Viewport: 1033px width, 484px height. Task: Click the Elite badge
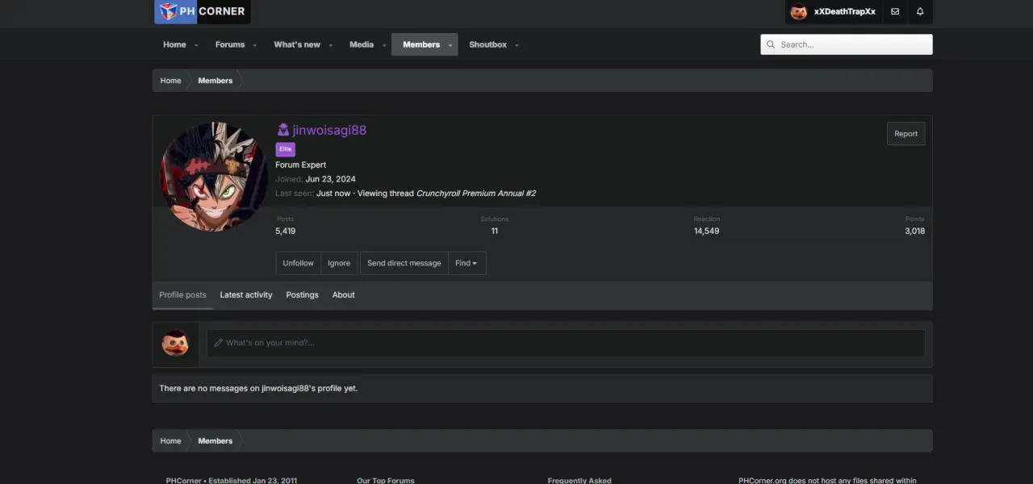[285, 149]
